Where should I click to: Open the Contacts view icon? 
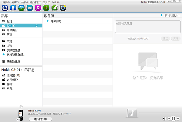tap(13, 8)
